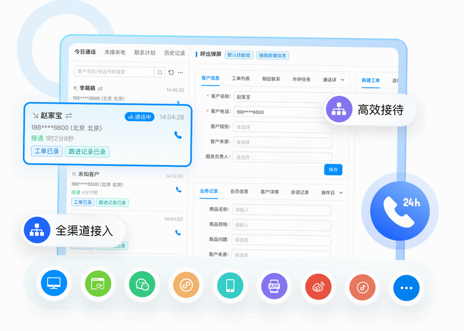Click the desktop monitor channel icon
This screenshot has height=331, width=464.
tap(54, 283)
